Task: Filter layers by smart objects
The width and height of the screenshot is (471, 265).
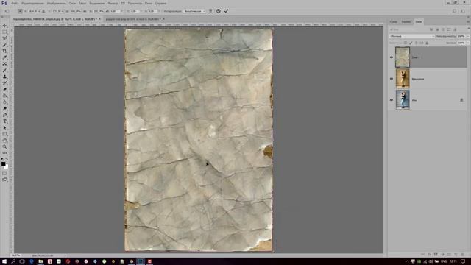Action: click(455, 29)
